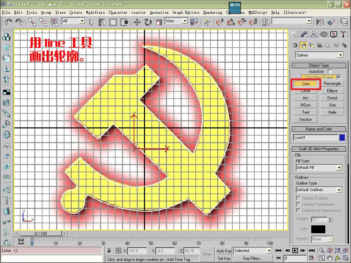Screen dimensions: 351x263
Task: Click the Selection Lock toggle padlock
Action: [109, 251]
